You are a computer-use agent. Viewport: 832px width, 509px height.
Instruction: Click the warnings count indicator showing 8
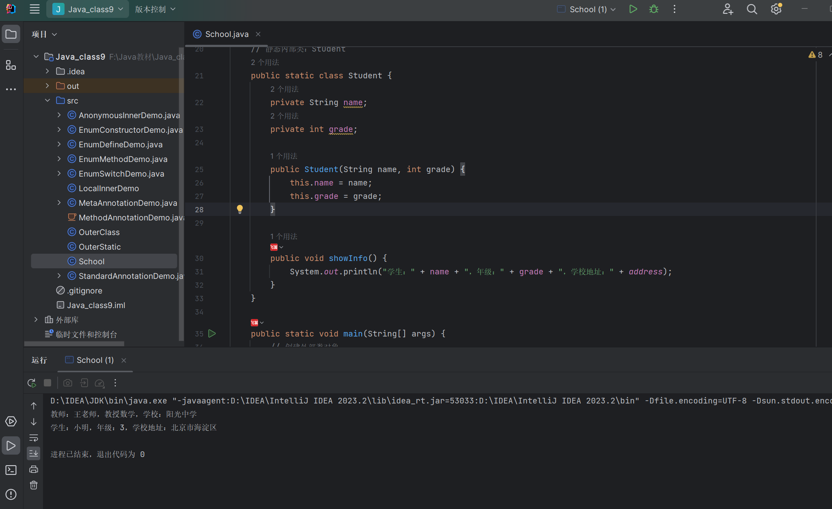pyautogui.click(x=816, y=55)
